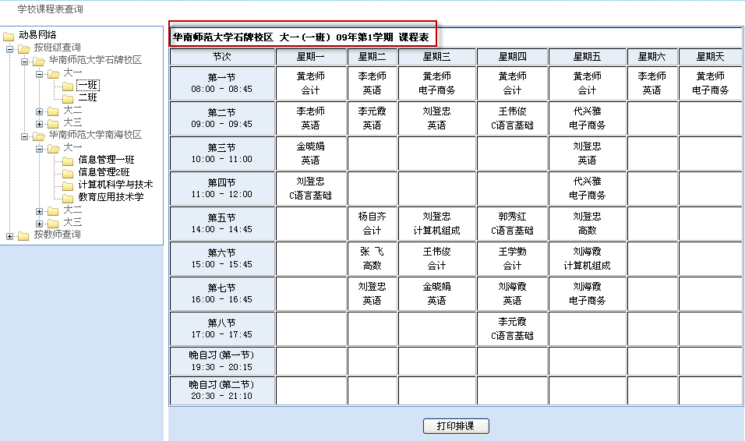
Task: Click the folder icon beside 信息管理2班
Action: pyautogui.click(x=68, y=173)
